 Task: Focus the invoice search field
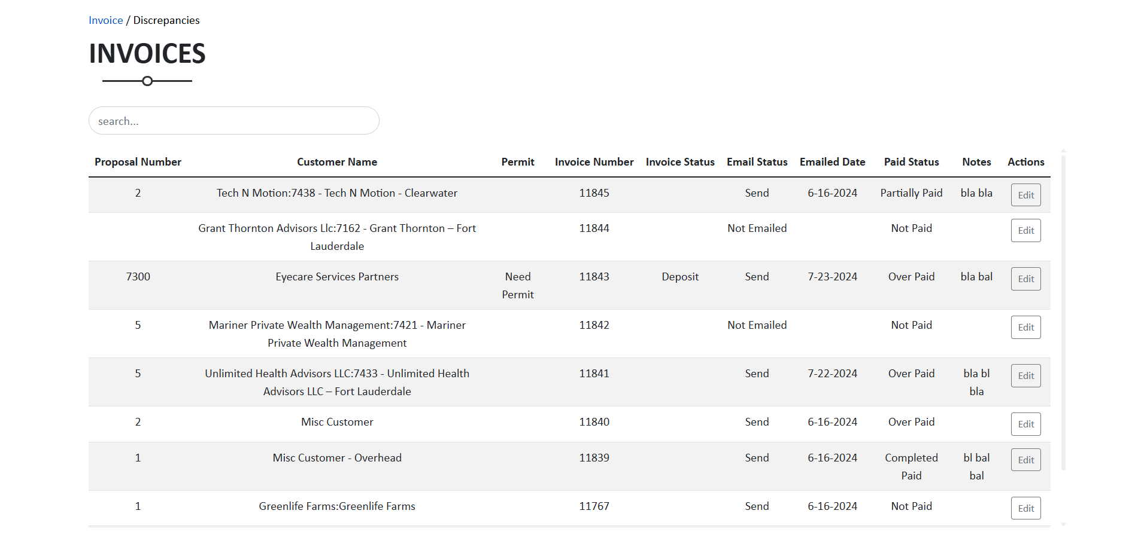coord(233,121)
